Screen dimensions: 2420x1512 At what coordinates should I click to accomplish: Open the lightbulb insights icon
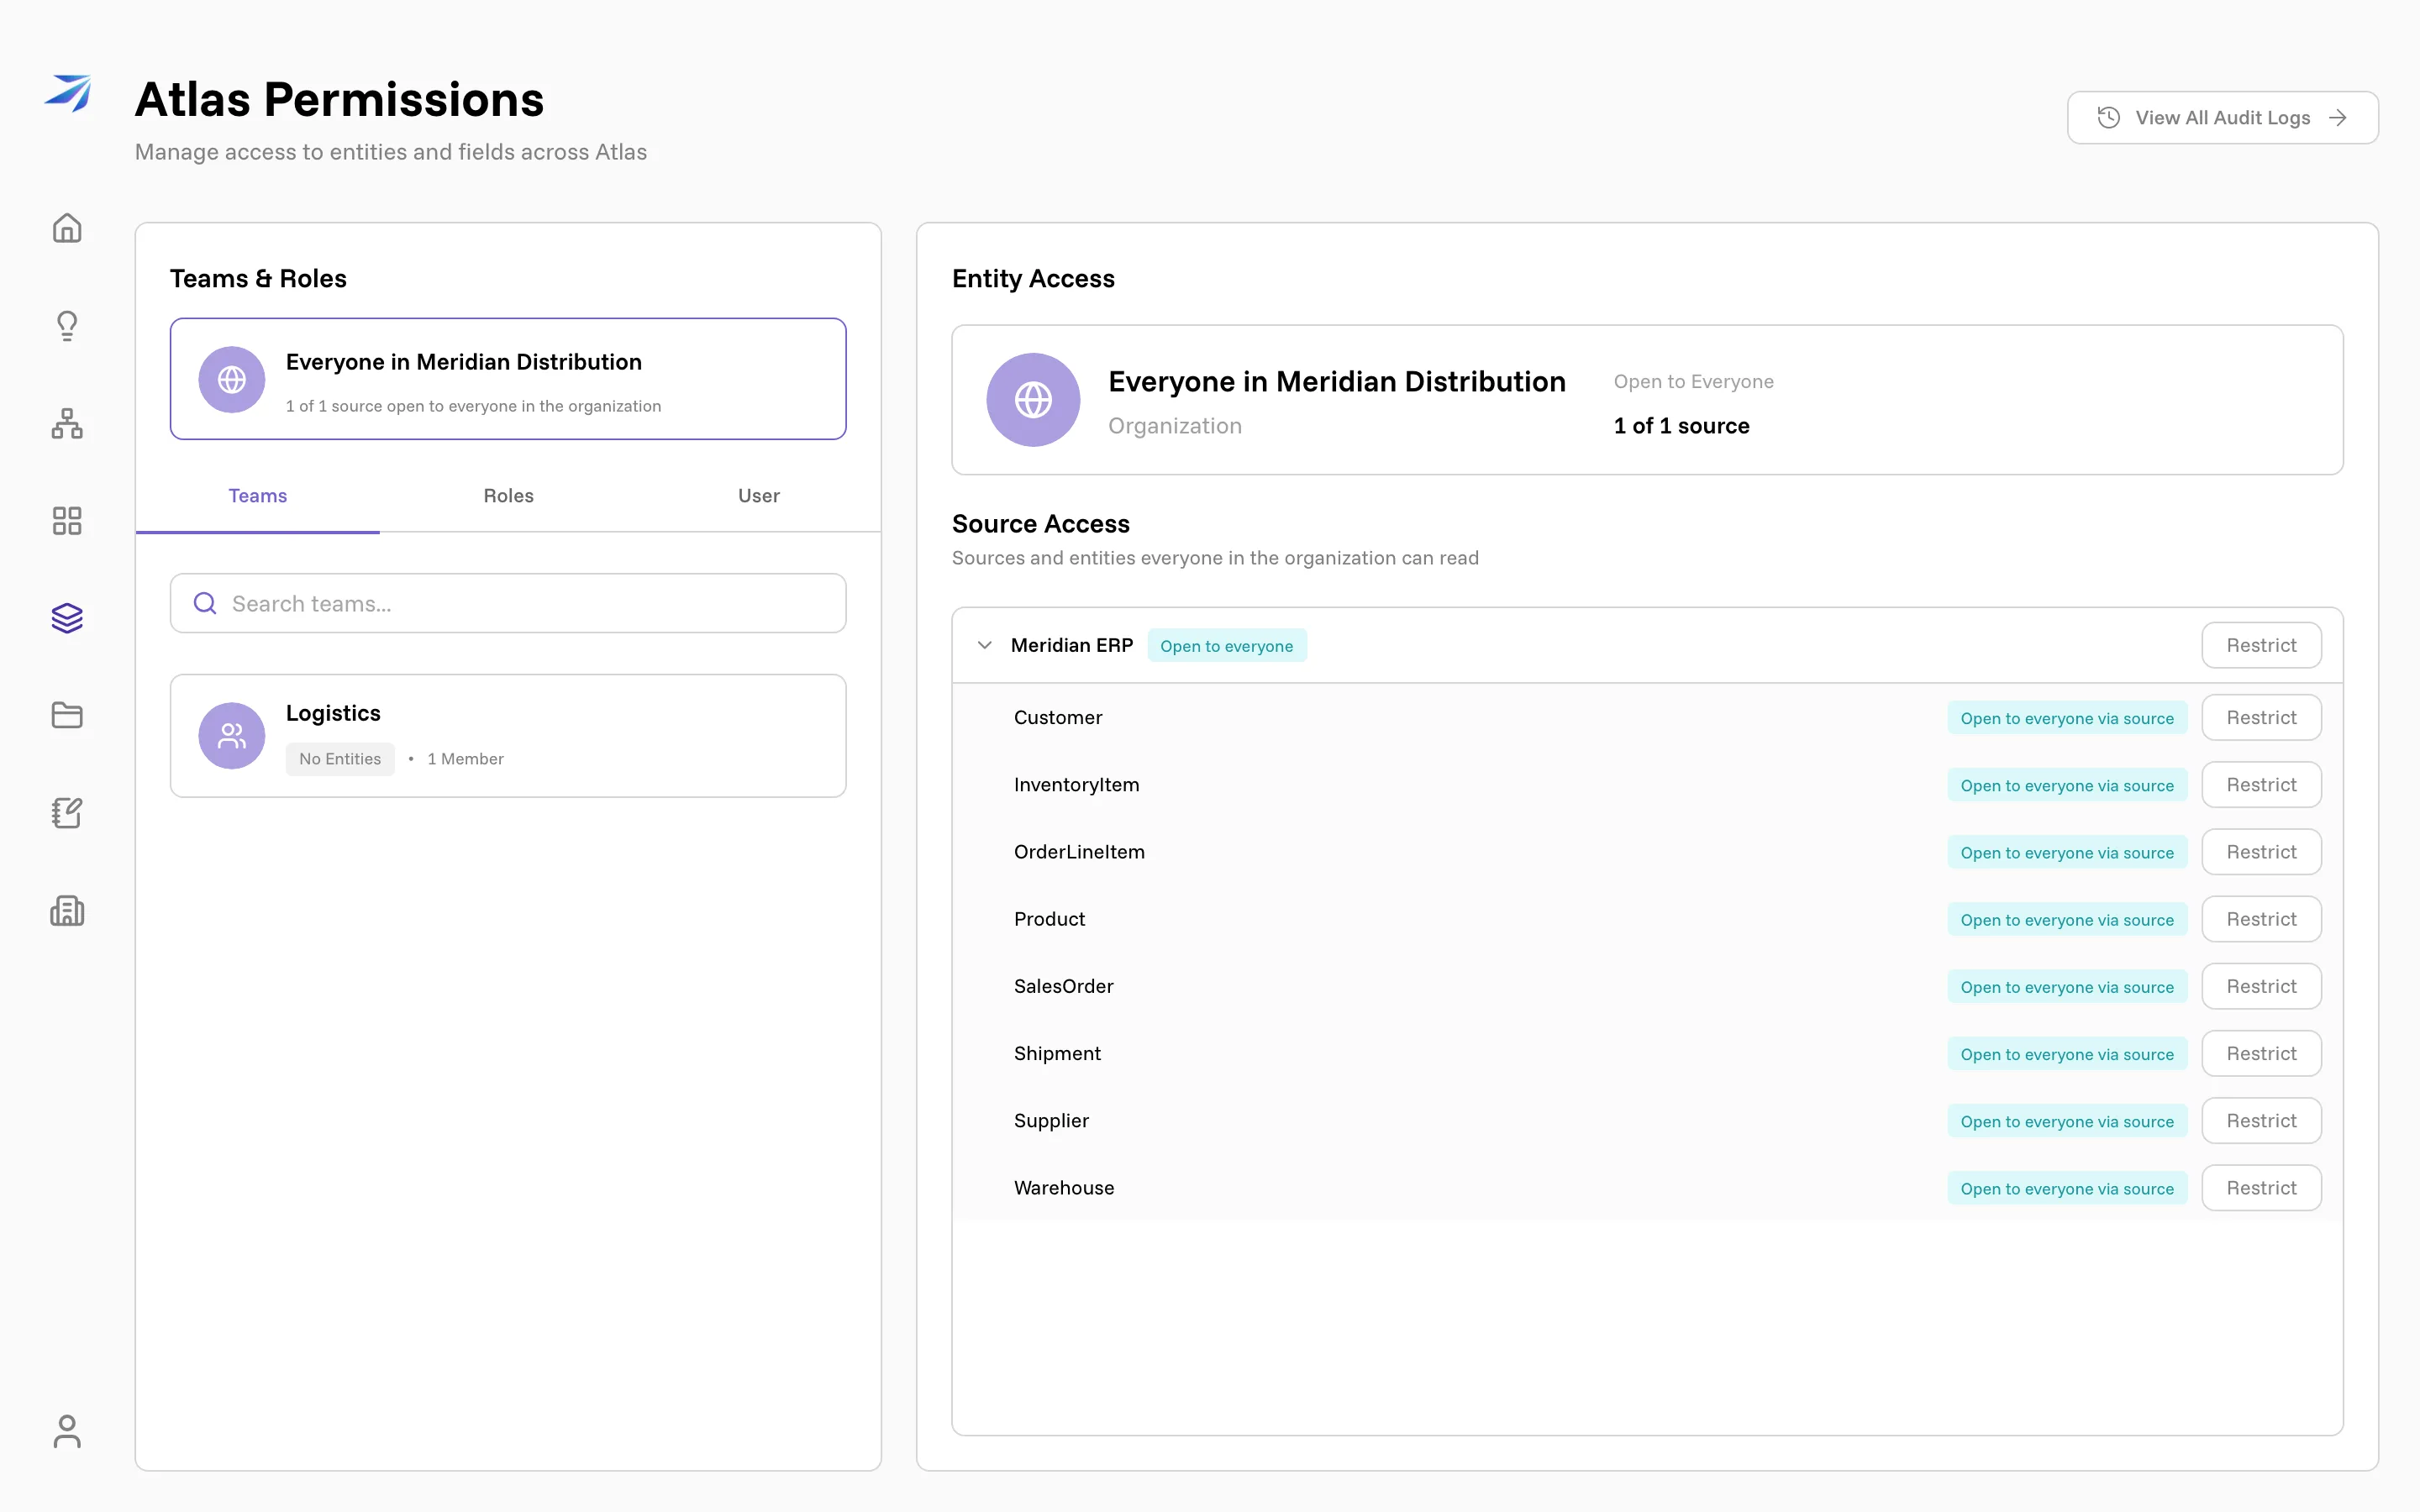pyautogui.click(x=67, y=326)
